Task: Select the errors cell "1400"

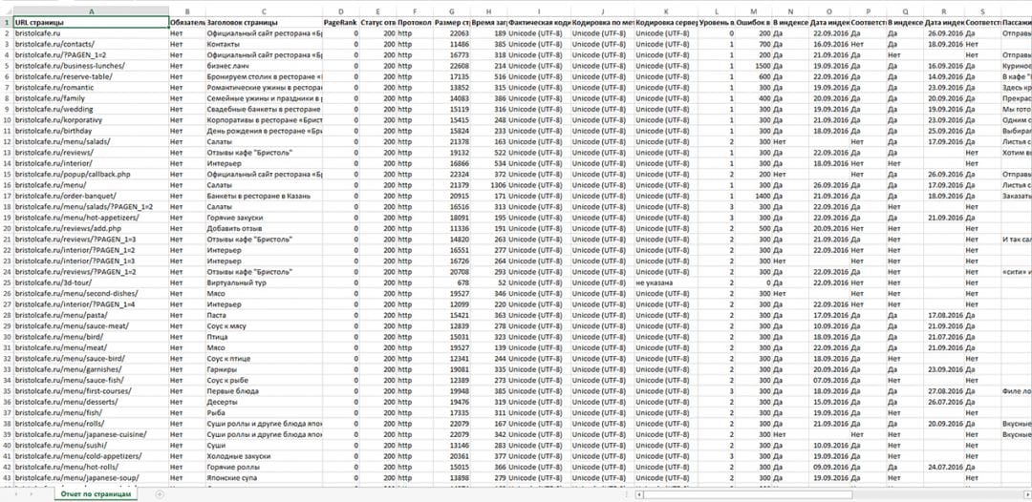Action: pyautogui.click(x=754, y=196)
